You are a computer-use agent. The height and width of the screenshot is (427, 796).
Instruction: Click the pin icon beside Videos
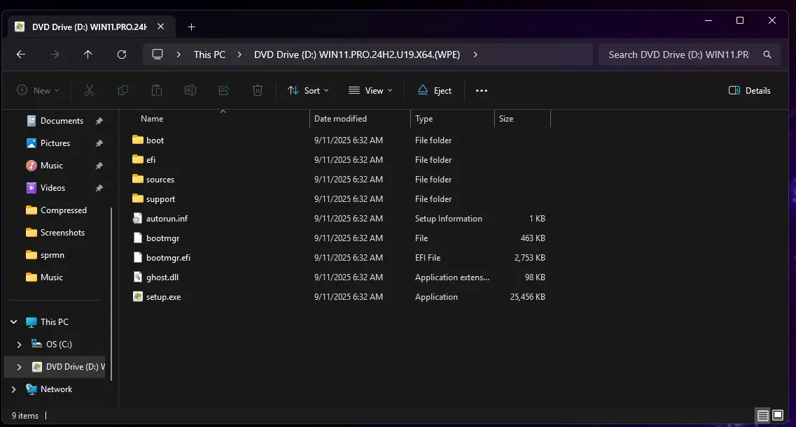click(x=99, y=188)
